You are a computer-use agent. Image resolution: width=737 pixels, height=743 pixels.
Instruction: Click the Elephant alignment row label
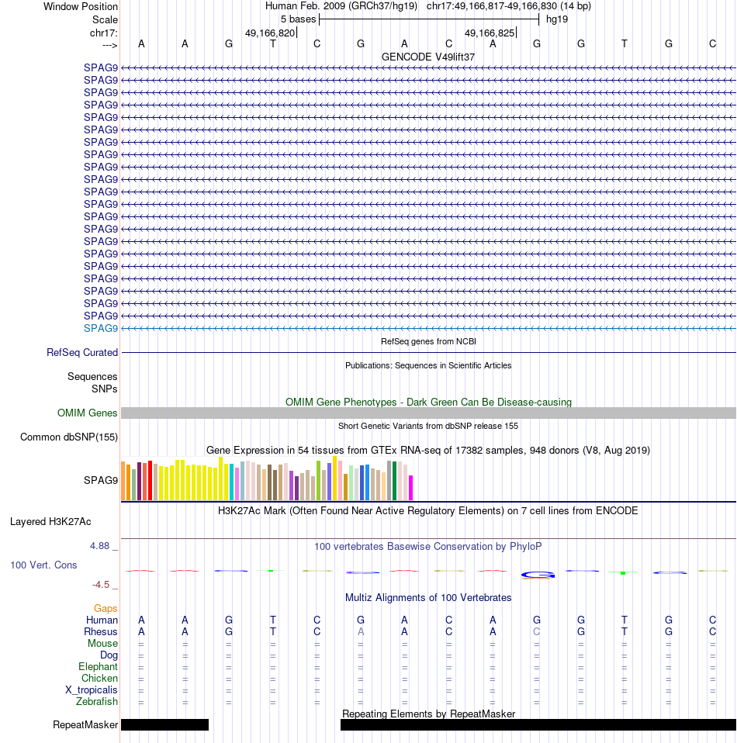[x=98, y=667]
